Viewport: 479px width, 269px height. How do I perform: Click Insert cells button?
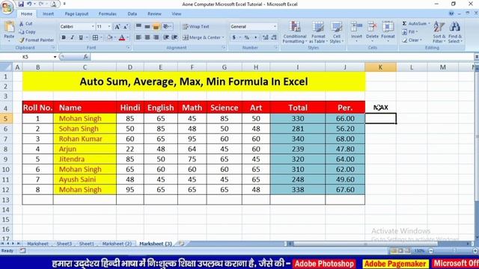pos(356,31)
